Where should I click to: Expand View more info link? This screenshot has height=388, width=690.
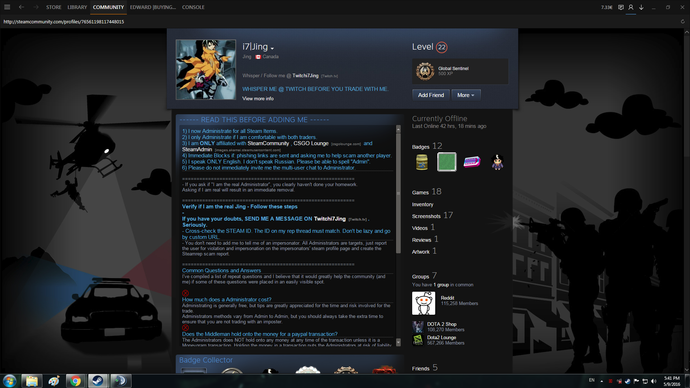click(258, 98)
